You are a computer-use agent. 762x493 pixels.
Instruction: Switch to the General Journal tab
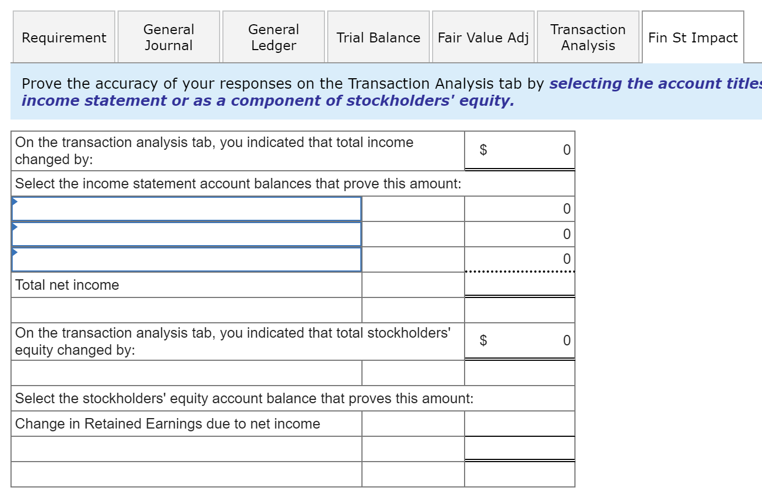pos(168,36)
